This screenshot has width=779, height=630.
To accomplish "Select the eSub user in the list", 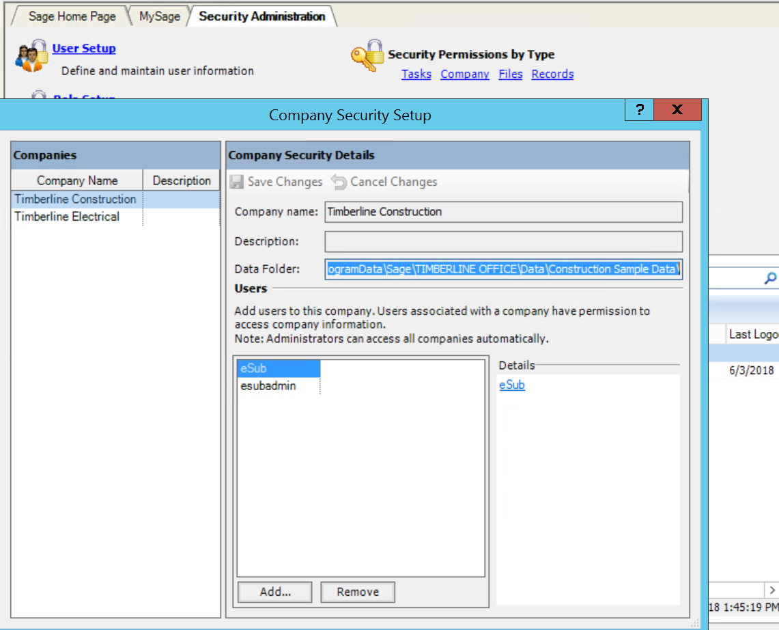I will coord(279,368).
